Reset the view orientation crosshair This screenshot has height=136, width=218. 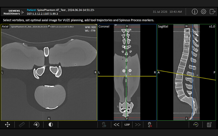[x=196, y=124]
